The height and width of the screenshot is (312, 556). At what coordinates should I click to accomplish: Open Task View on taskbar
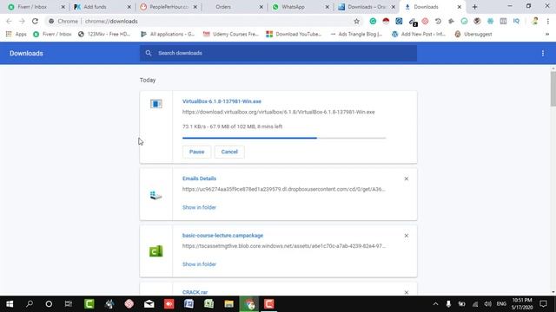(x=69, y=304)
